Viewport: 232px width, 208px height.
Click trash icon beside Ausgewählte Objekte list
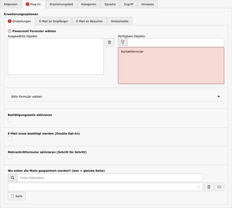click(109, 42)
